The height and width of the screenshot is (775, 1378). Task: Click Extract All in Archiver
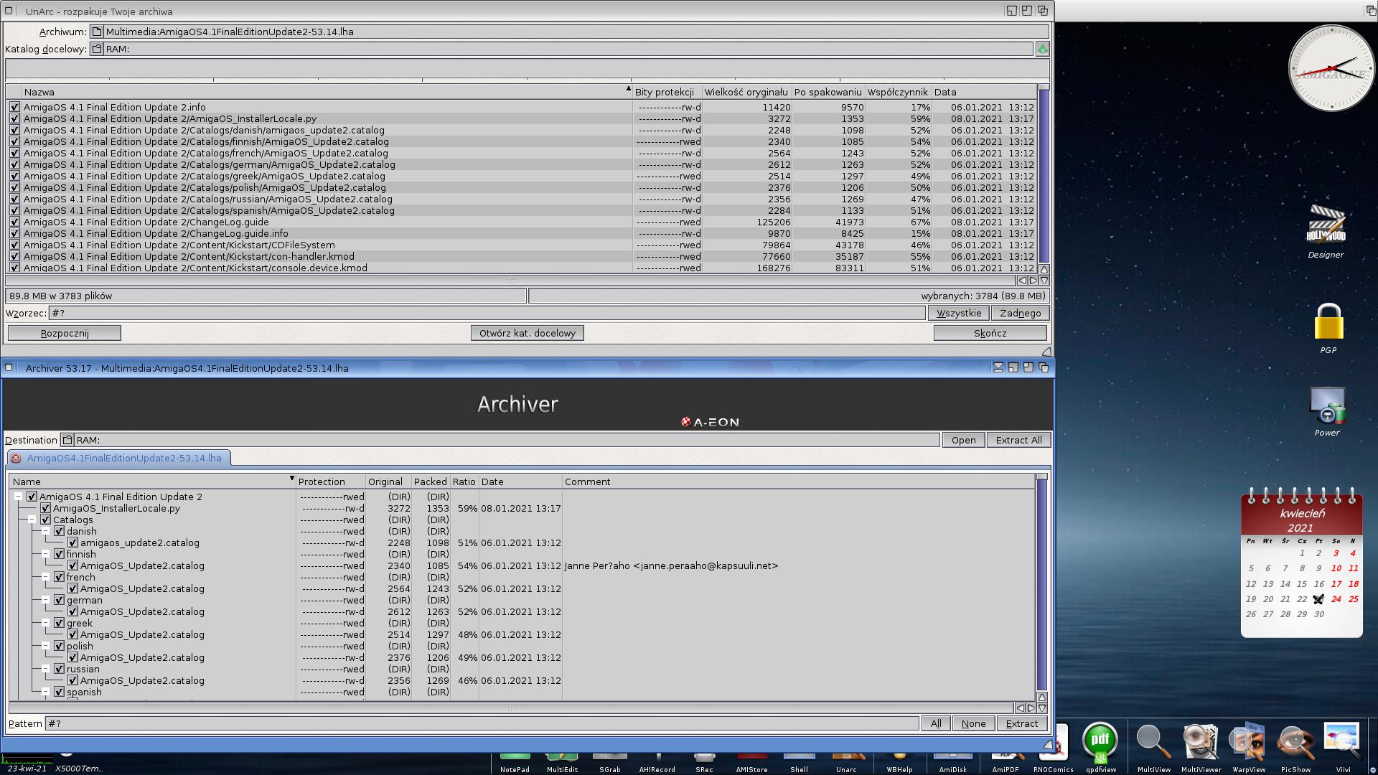[1018, 440]
